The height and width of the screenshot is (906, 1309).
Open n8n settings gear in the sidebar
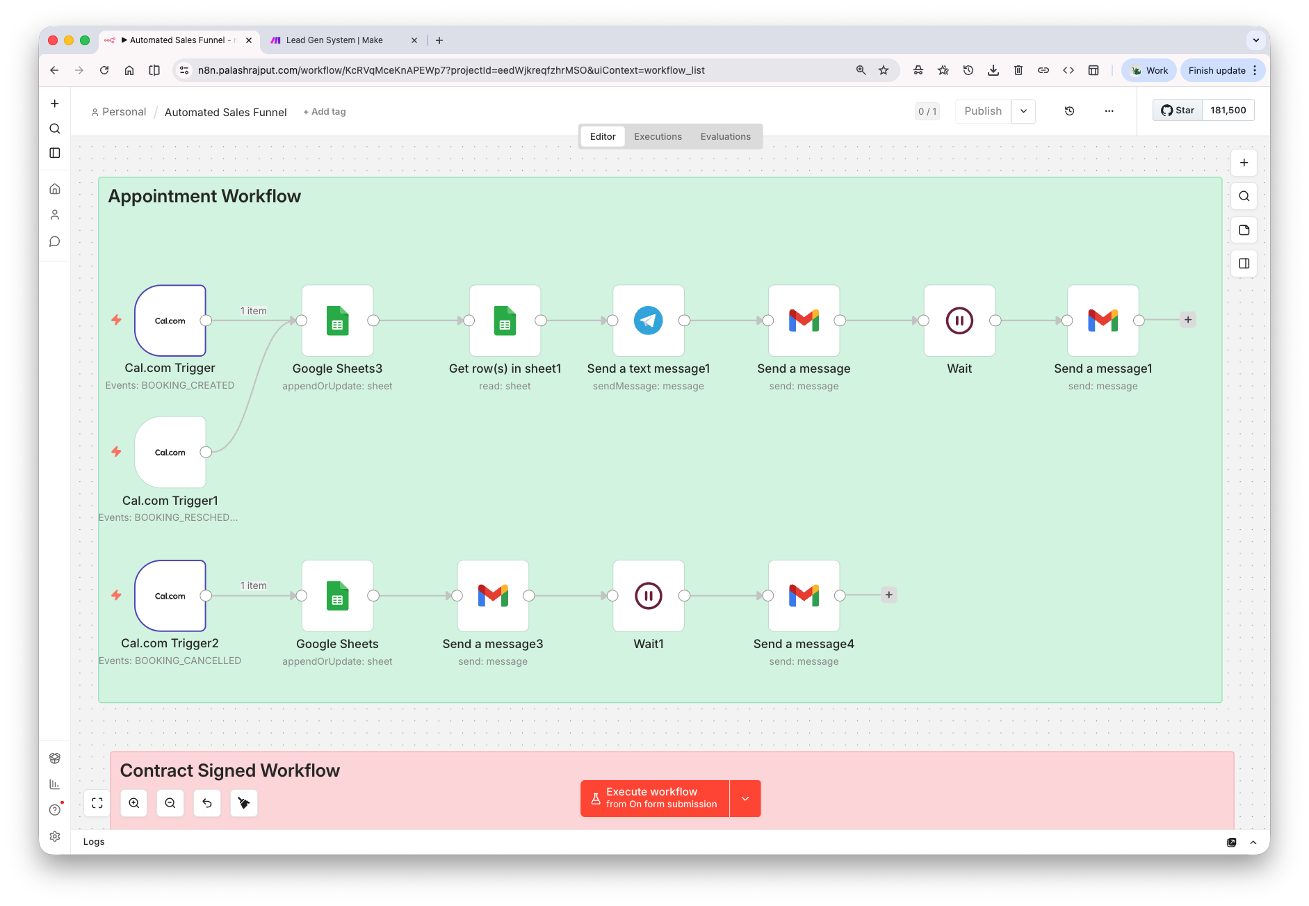pyautogui.click(x=55, y=836)
